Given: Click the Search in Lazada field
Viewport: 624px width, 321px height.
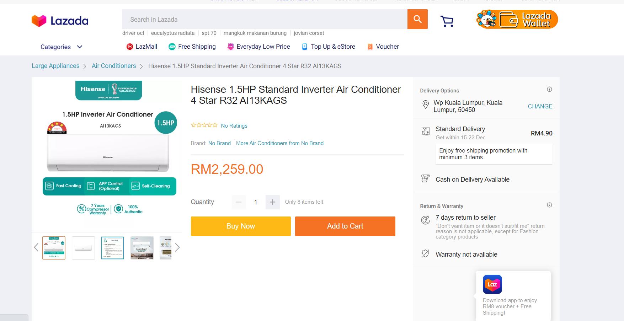Looking at the screenshot, I should tap(265, 20).
